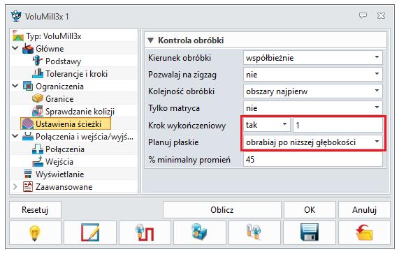Screen dimensions: 399x254
Task: Click the VoluMill app icon in title bar
Action: tap(17, 16)
